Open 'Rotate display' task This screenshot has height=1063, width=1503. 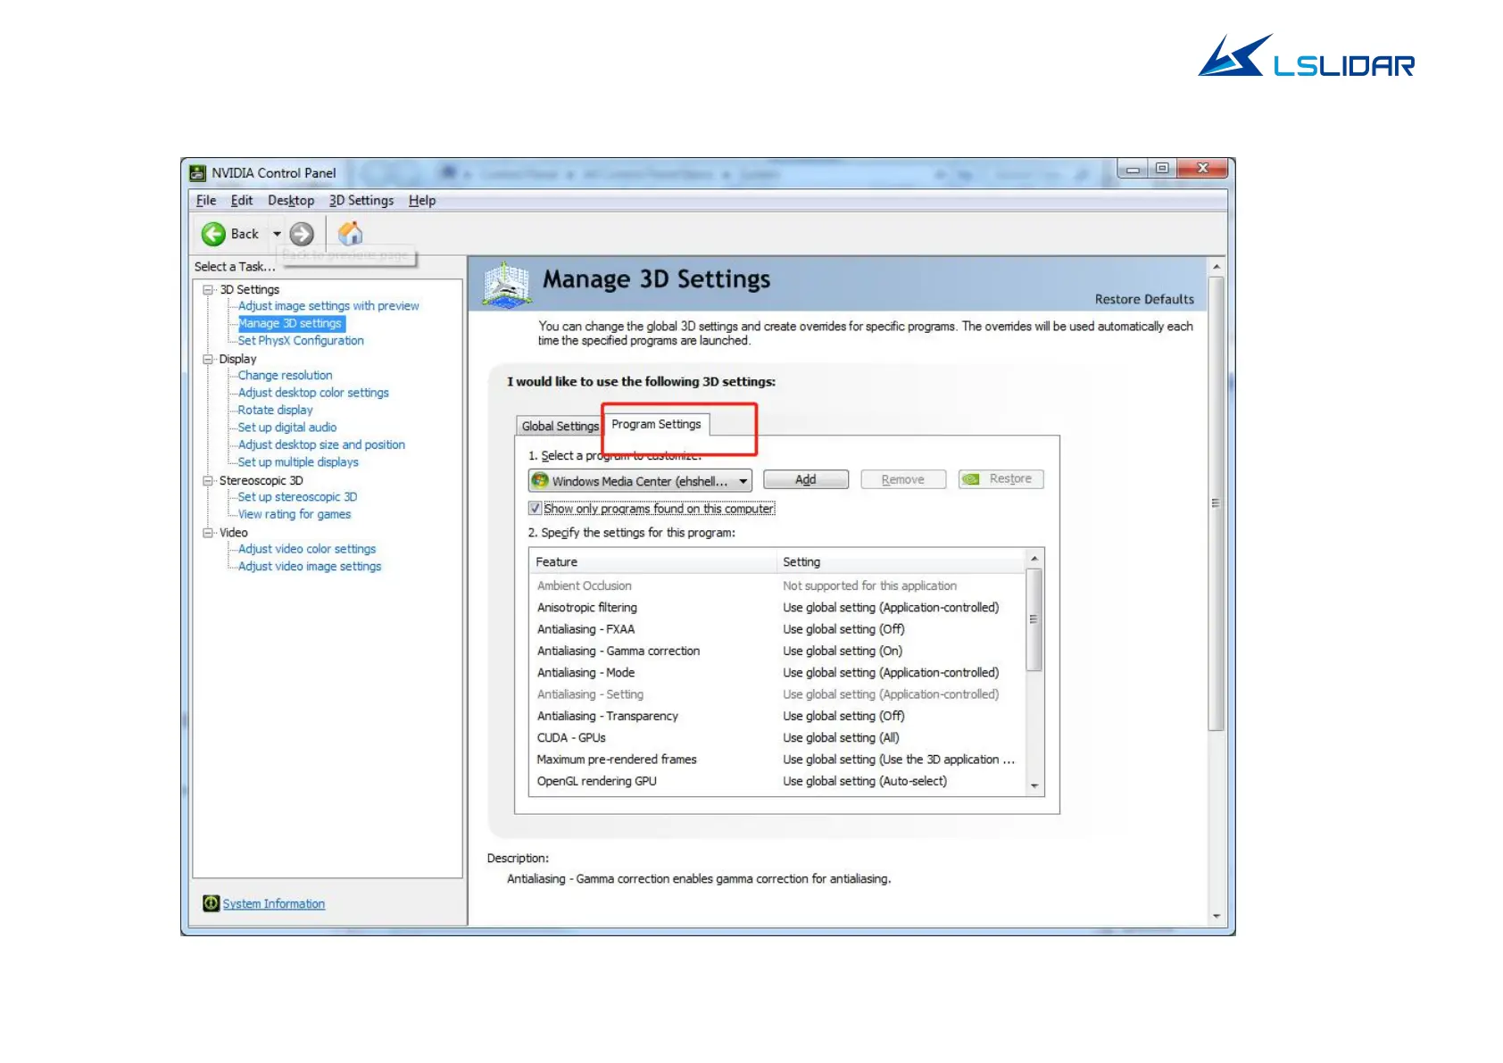point(275,411)
